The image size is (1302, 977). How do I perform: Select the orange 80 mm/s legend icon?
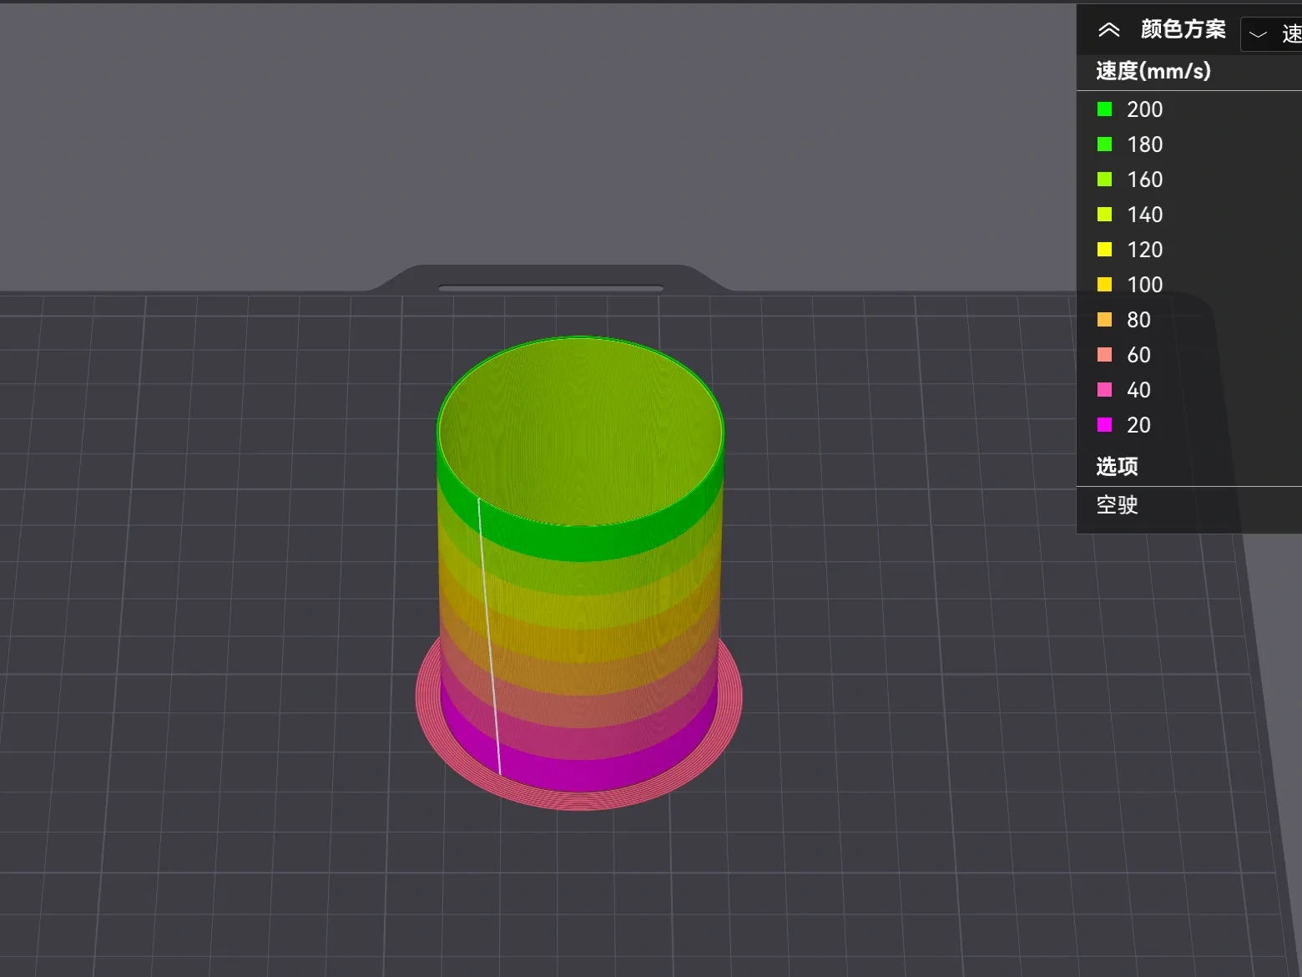click(x=1106, y=319)
